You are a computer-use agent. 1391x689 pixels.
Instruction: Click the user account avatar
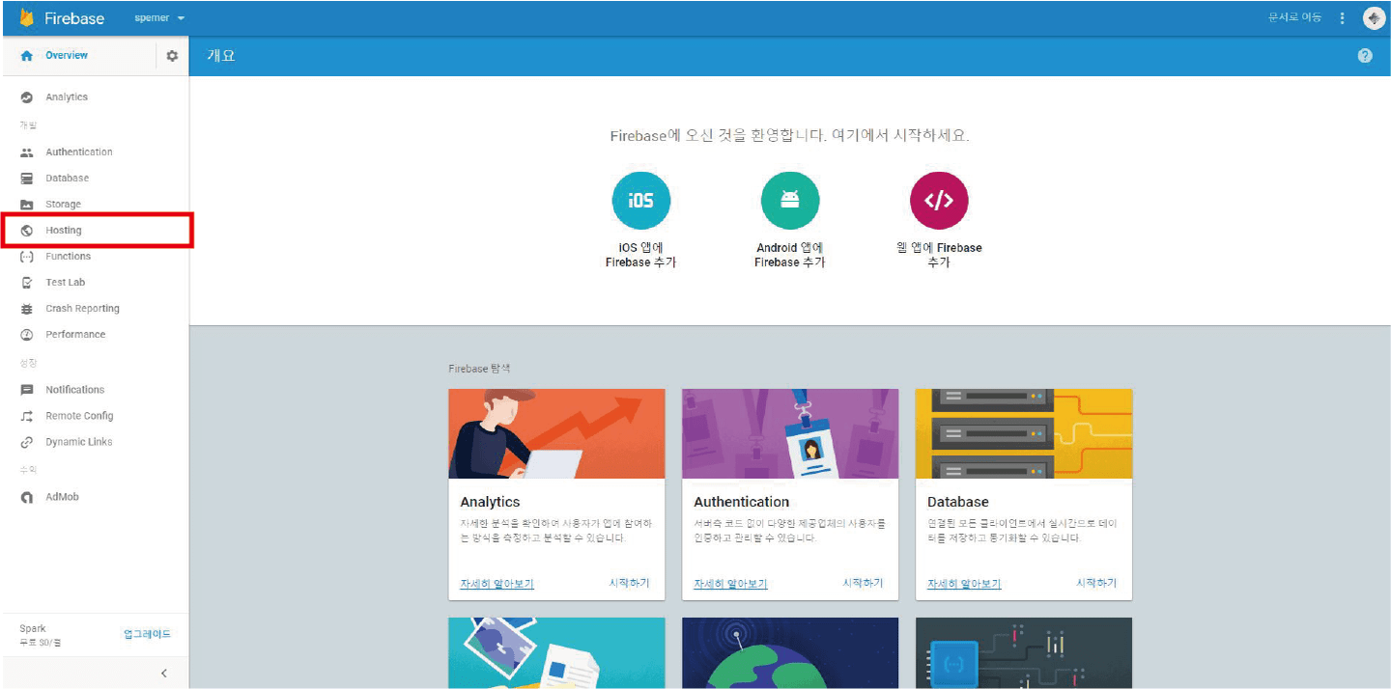[1374, 18]
